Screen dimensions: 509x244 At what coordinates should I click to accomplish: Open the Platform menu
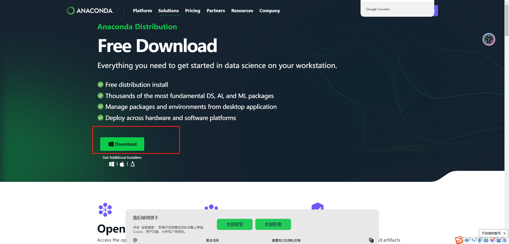pyautogui.click(x=142, y=11)
